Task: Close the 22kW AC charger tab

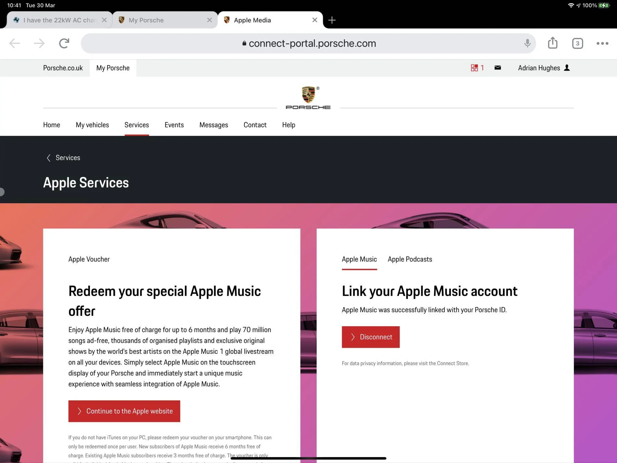Action: [x=104, y=20]
